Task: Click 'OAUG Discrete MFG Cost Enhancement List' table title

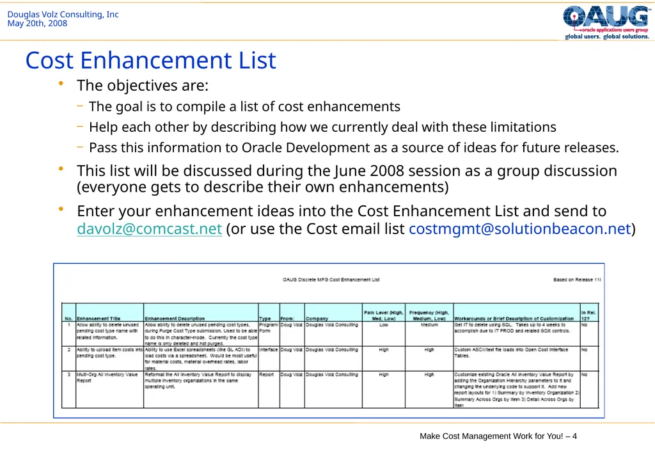Action: [x=331, y=280]
